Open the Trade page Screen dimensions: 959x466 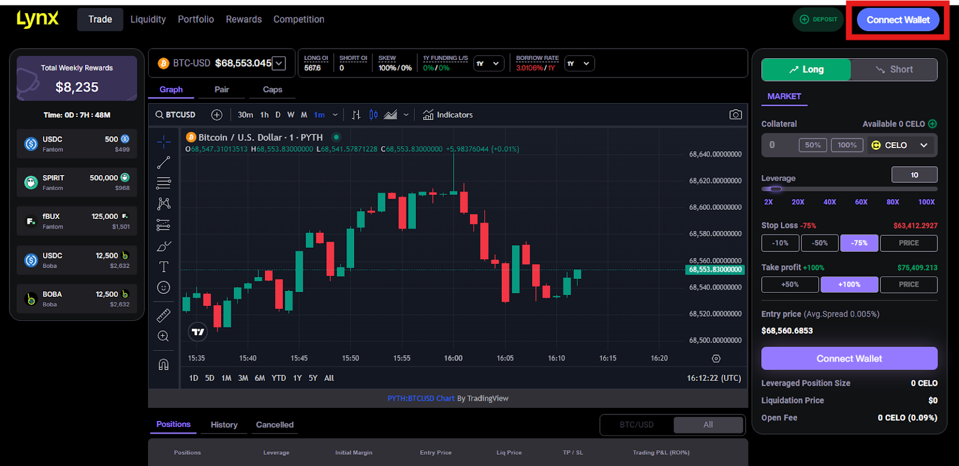click(x=100, y=19)
